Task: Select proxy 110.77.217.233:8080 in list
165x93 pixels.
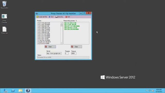Action: pyautogui.click(x=44, y=36)
